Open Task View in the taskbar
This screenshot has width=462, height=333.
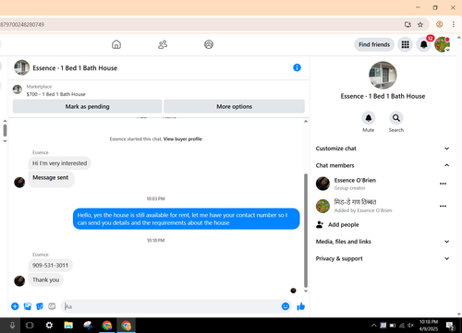tap(30, 326)
